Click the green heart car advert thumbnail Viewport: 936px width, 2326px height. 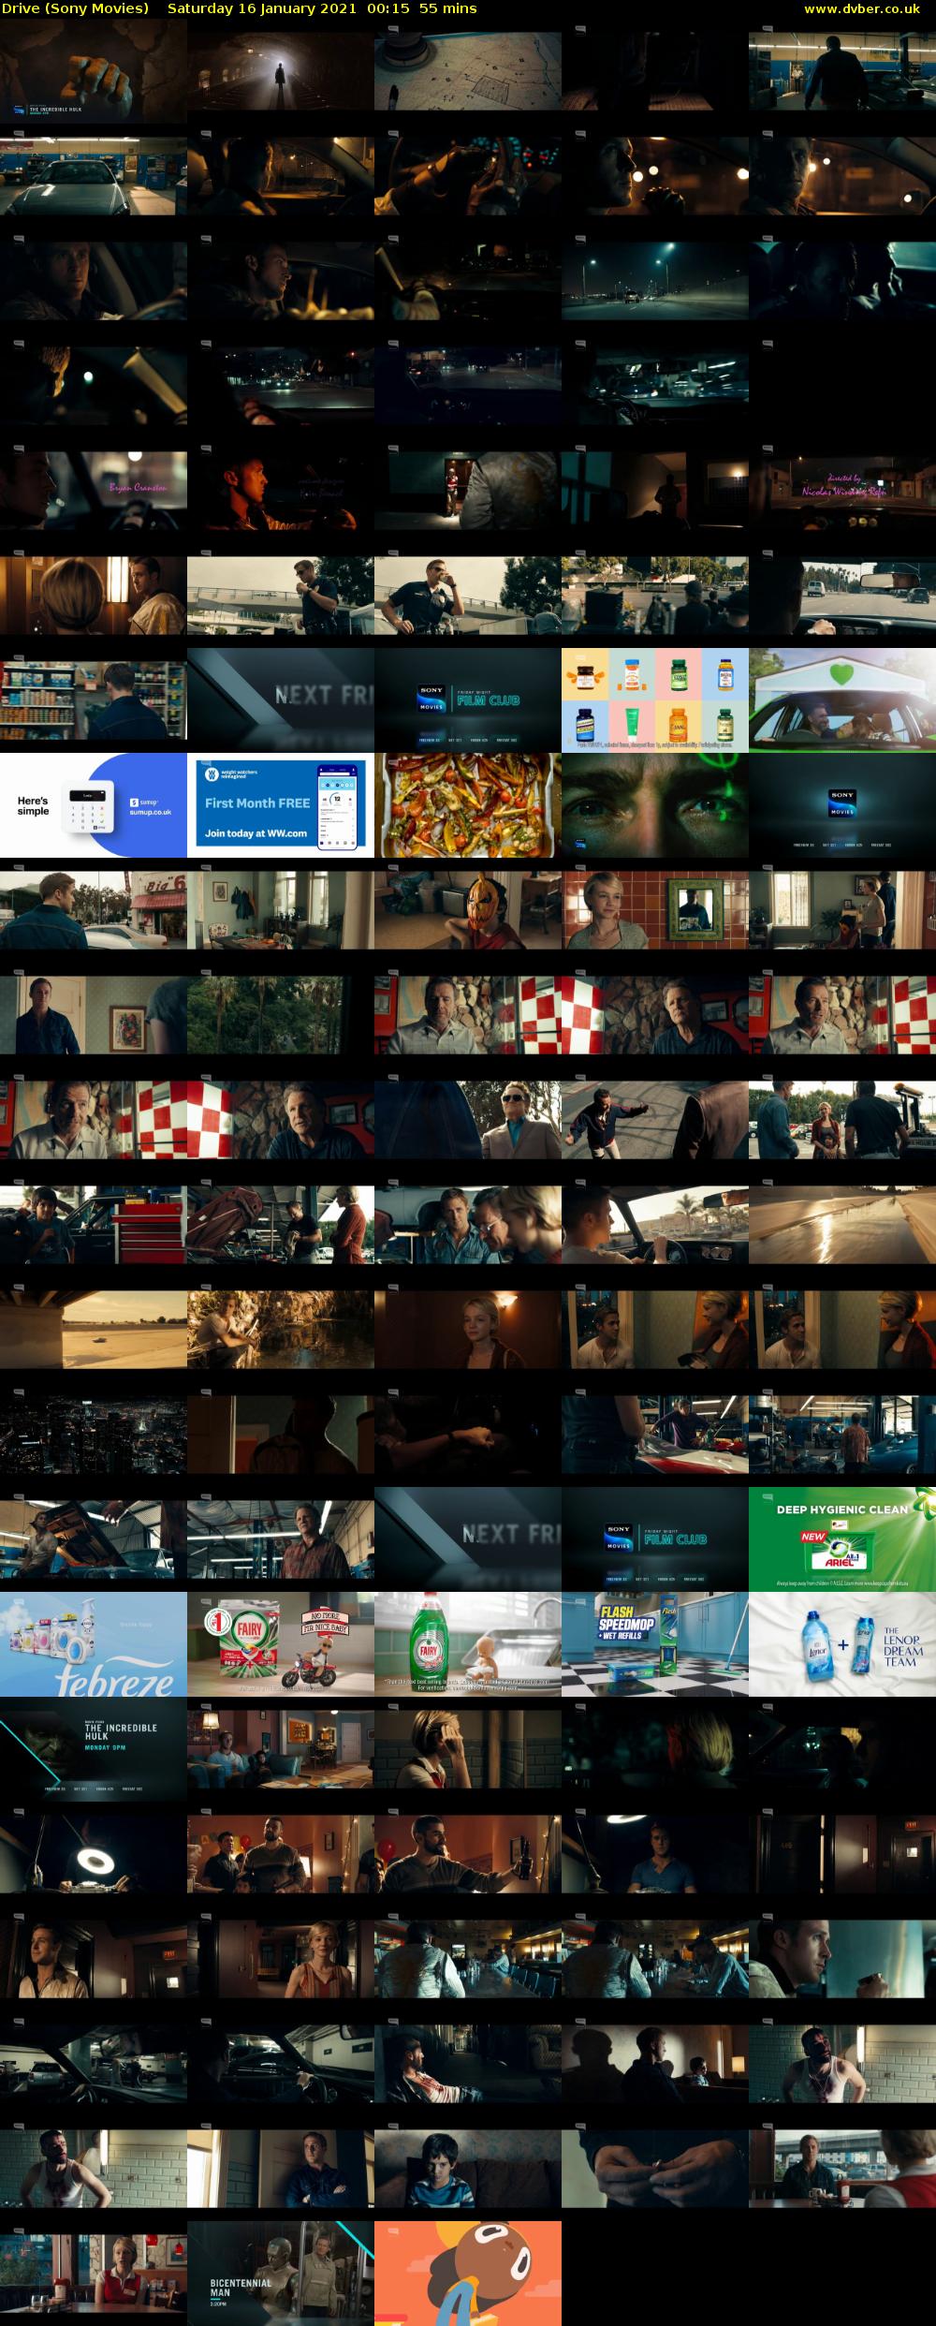tap(842, 700)
